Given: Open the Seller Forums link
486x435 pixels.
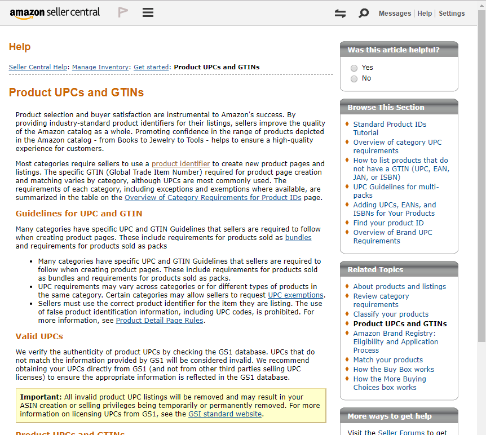Looking at the screenshot, I should (401, 432).
